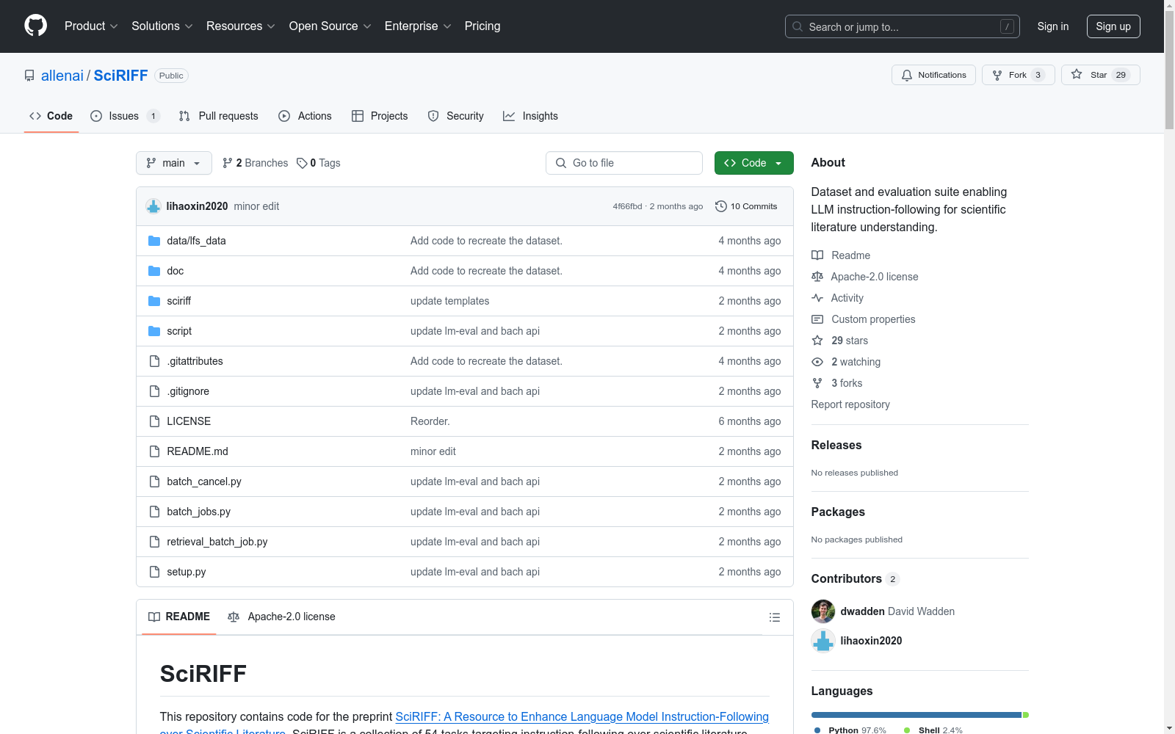Select the README tab
The height and width of the screenshot is (734, 1175).
179,617
